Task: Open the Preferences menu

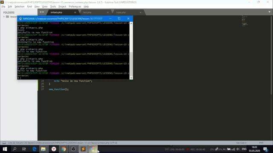Action: [75, 7]
